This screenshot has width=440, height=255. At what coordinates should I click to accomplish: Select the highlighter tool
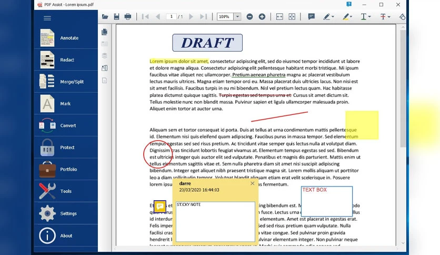coord(345,17)
